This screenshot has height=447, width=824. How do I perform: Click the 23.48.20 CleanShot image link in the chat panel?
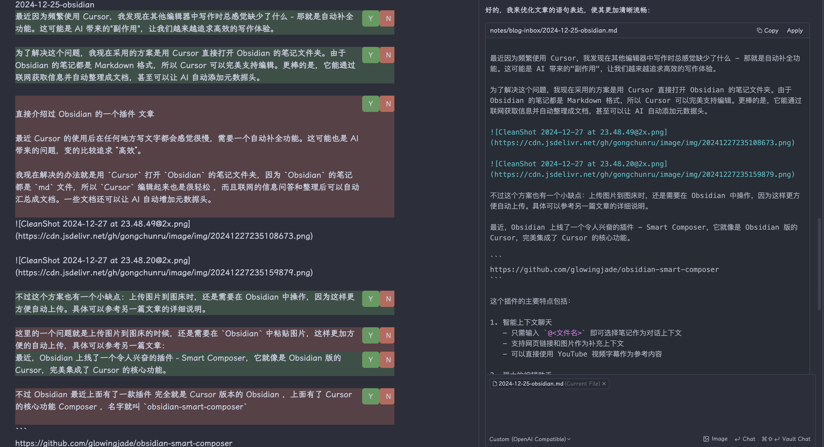click(x=642, y=169)
